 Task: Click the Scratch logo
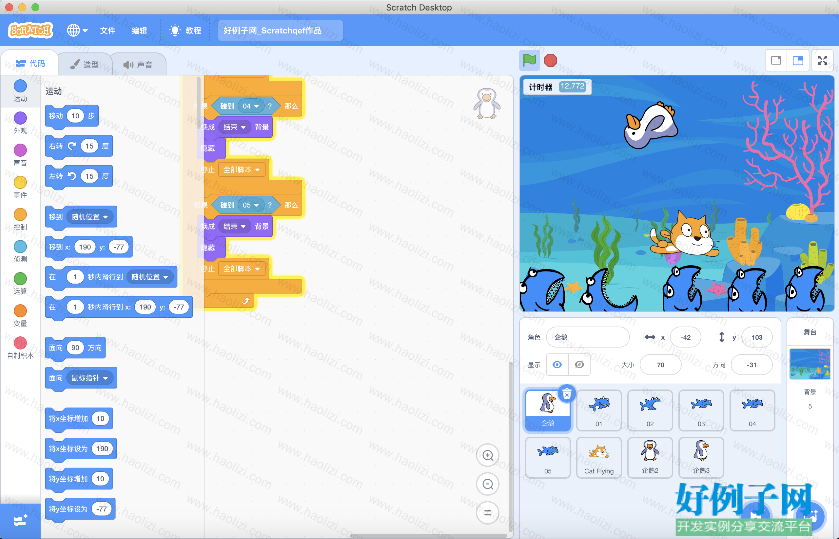30,30
